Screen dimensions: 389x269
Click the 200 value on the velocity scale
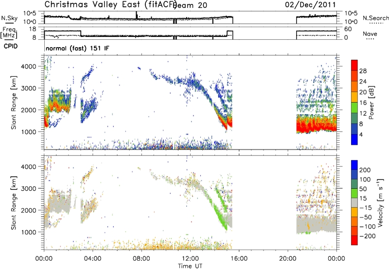(x=365, y=170)
